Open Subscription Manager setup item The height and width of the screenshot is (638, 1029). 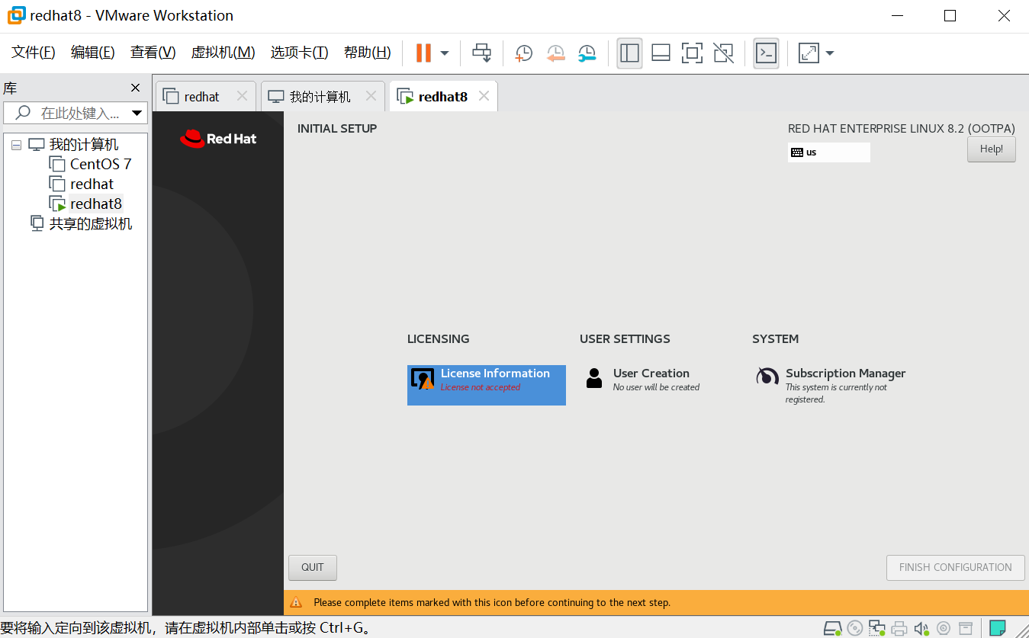click(831, 385)
